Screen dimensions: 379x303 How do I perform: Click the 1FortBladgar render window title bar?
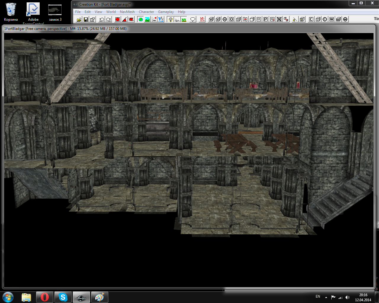189,29
